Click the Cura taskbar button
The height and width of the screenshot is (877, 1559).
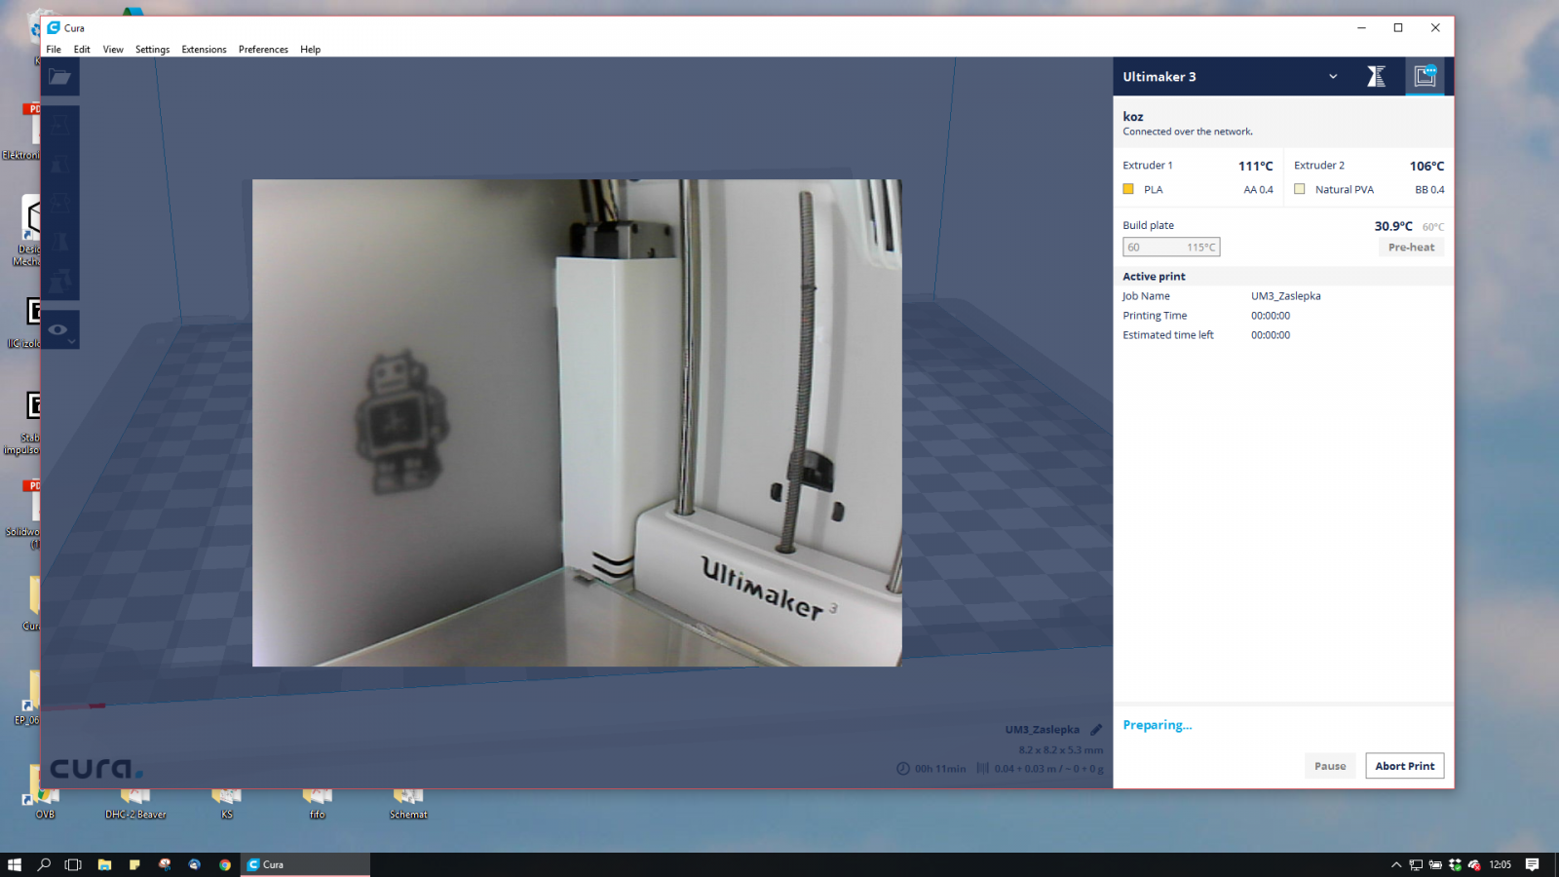pyautogui.click(x=306, y=864)
